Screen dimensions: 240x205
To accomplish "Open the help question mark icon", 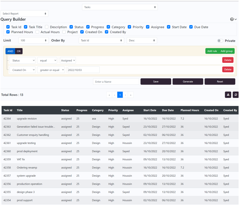I will [x=232, y=19].
